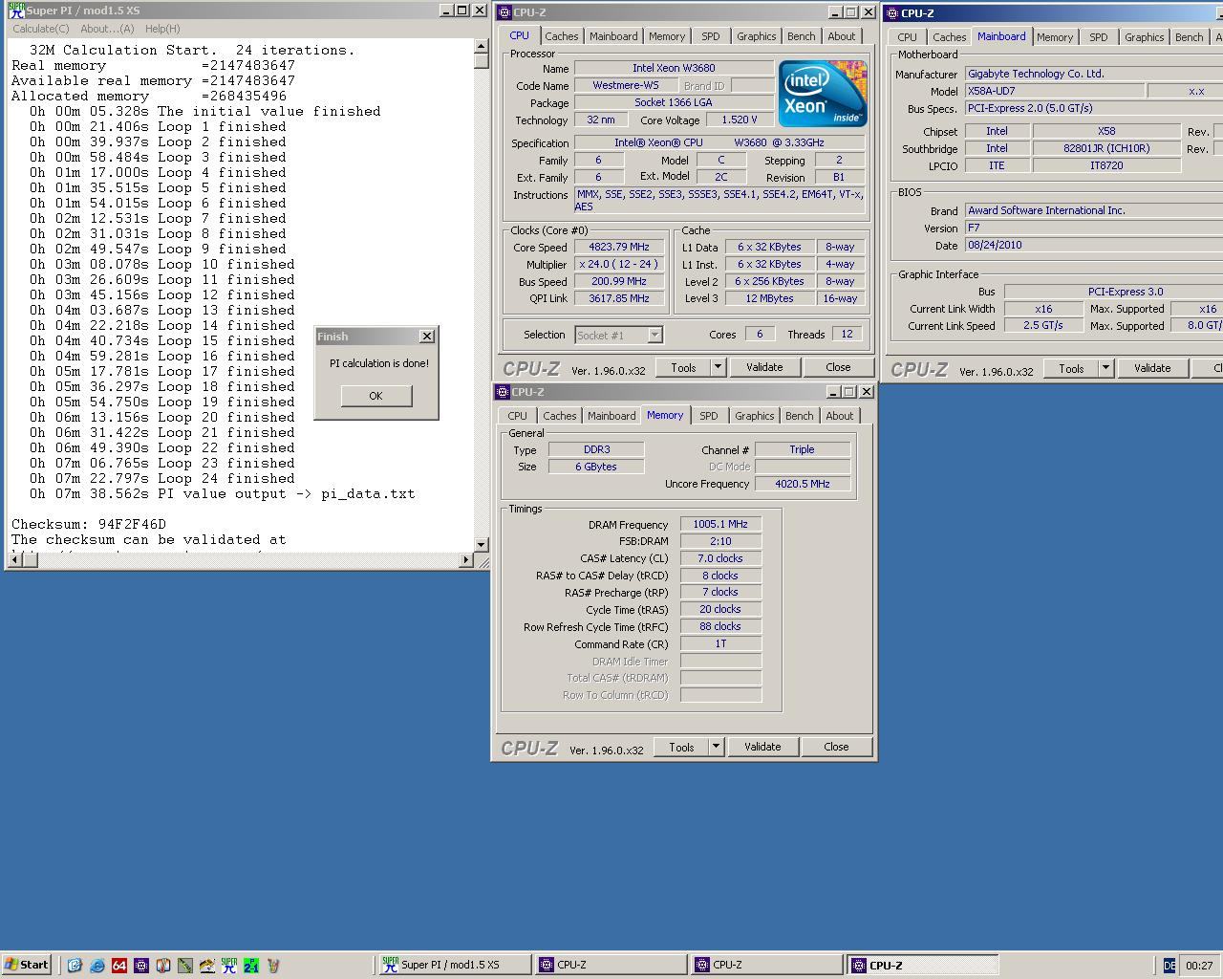This screenshot has height=979, width=1223.
Task: Click Super PI vertical scrollbar up arrow
Action: pyautogui.click(x=482, y=46)
